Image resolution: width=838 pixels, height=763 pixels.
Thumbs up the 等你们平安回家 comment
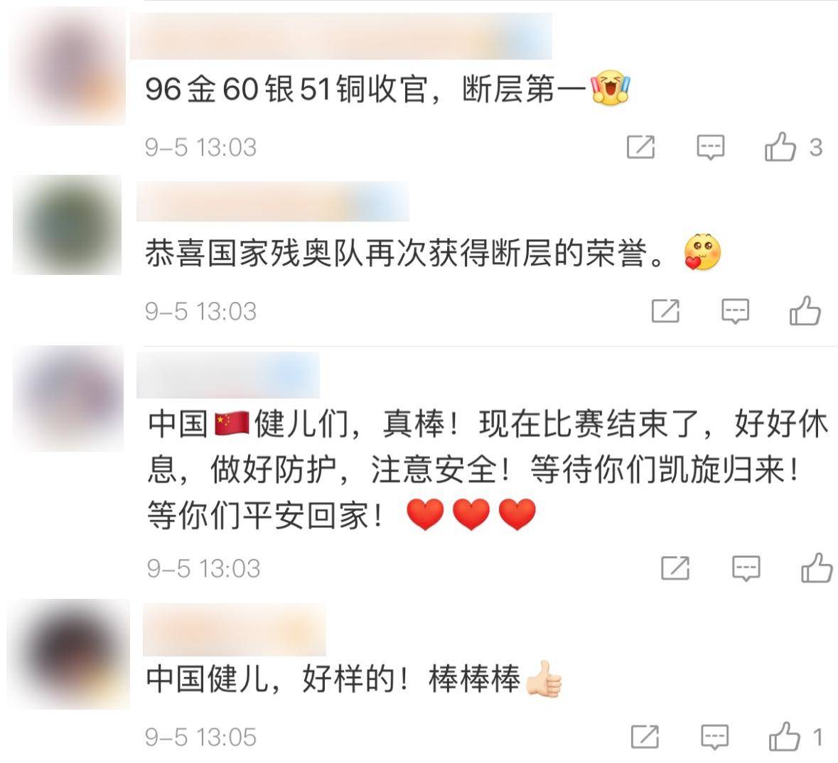[816, 568]
